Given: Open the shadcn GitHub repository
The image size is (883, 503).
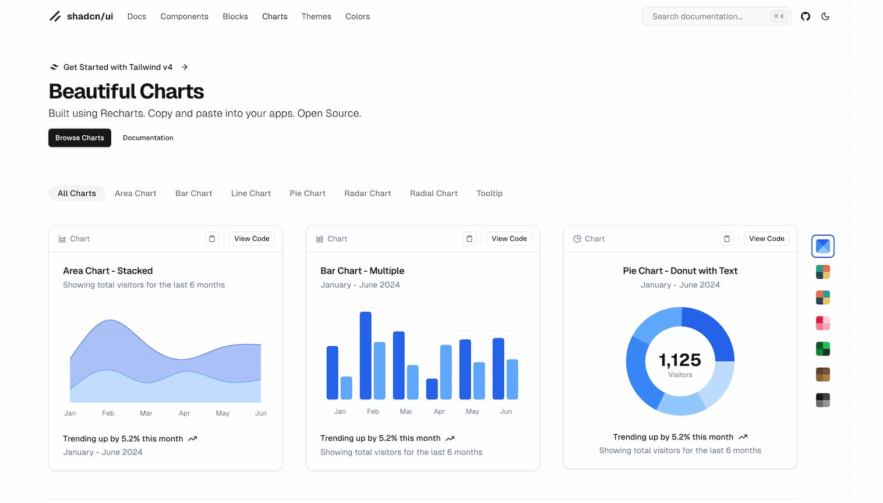Looking at the screenshot, I should (x=806, y=16).
